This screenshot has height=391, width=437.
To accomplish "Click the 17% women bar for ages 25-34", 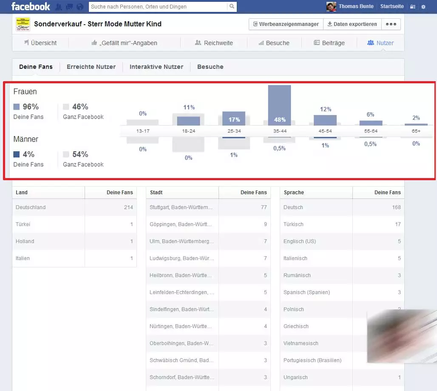I will click(x=234, y=119).
